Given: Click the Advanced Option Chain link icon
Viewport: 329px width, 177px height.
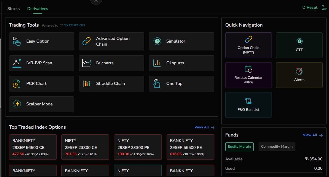Looking at the screenshot, I should click(86, 41).
